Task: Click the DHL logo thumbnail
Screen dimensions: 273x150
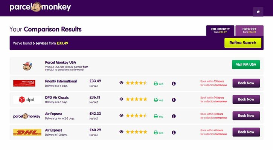Action: 27,132
